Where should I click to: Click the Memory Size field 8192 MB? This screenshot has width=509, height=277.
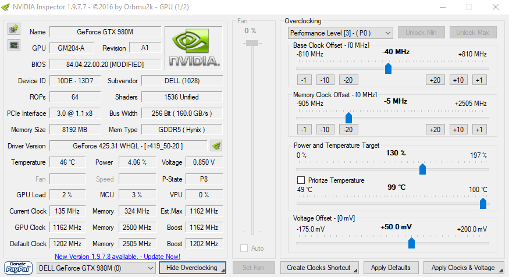(x=75, y=130)
